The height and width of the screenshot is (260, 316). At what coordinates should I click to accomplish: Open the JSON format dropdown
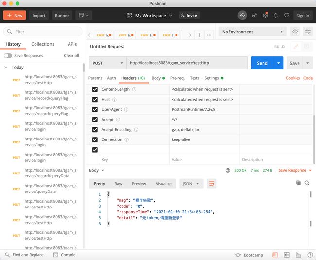click(x=191, y=184)
